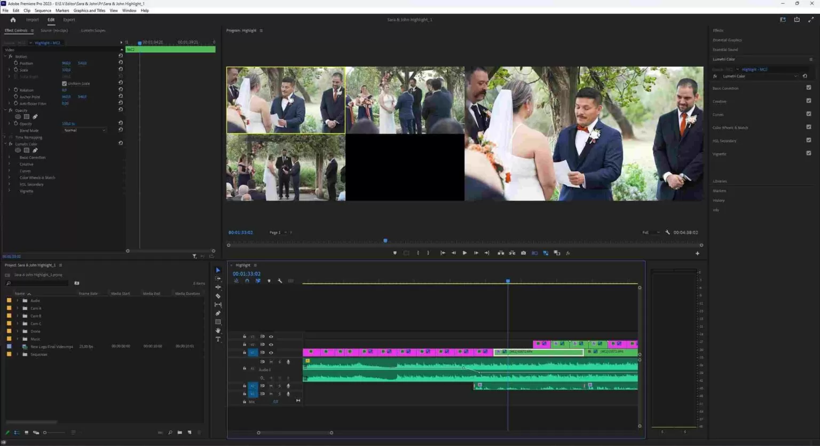Expand the Music bin in the Project panel

[17, 339]
